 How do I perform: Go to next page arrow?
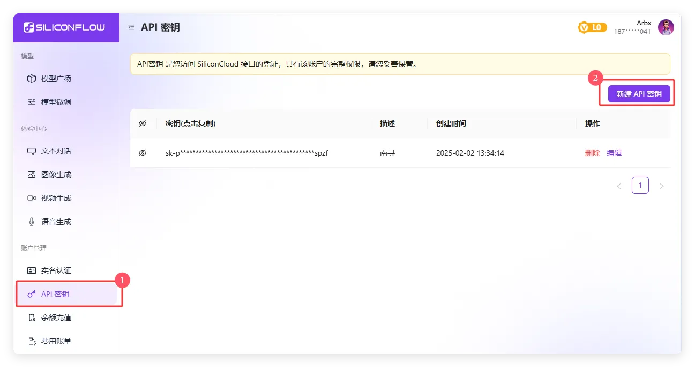pos(662,186)
